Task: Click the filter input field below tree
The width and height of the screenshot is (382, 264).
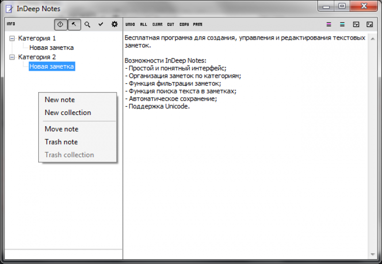Action: coord(63,254)
